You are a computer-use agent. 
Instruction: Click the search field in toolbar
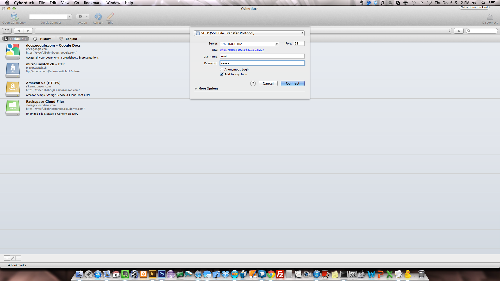[482, 31]
